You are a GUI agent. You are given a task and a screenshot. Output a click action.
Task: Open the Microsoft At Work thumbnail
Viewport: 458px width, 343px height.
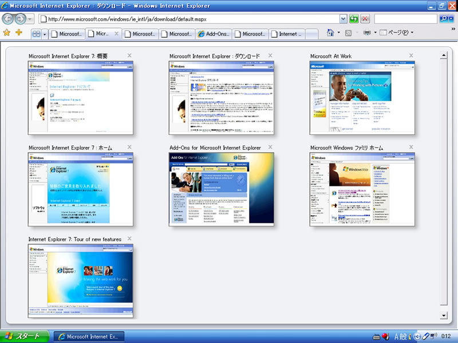click(x=362, y=98)
